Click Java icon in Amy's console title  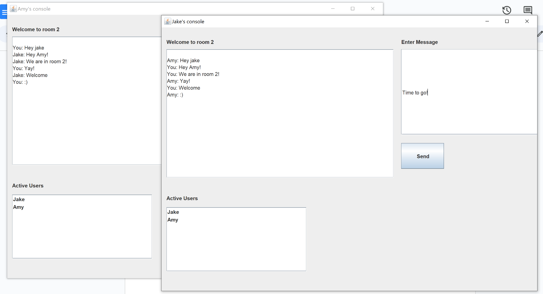13,9
